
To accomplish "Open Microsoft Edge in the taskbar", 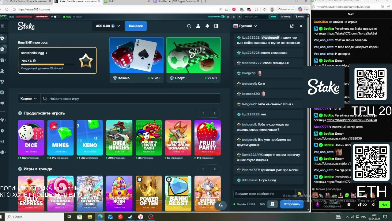I will tap(100, 217).
